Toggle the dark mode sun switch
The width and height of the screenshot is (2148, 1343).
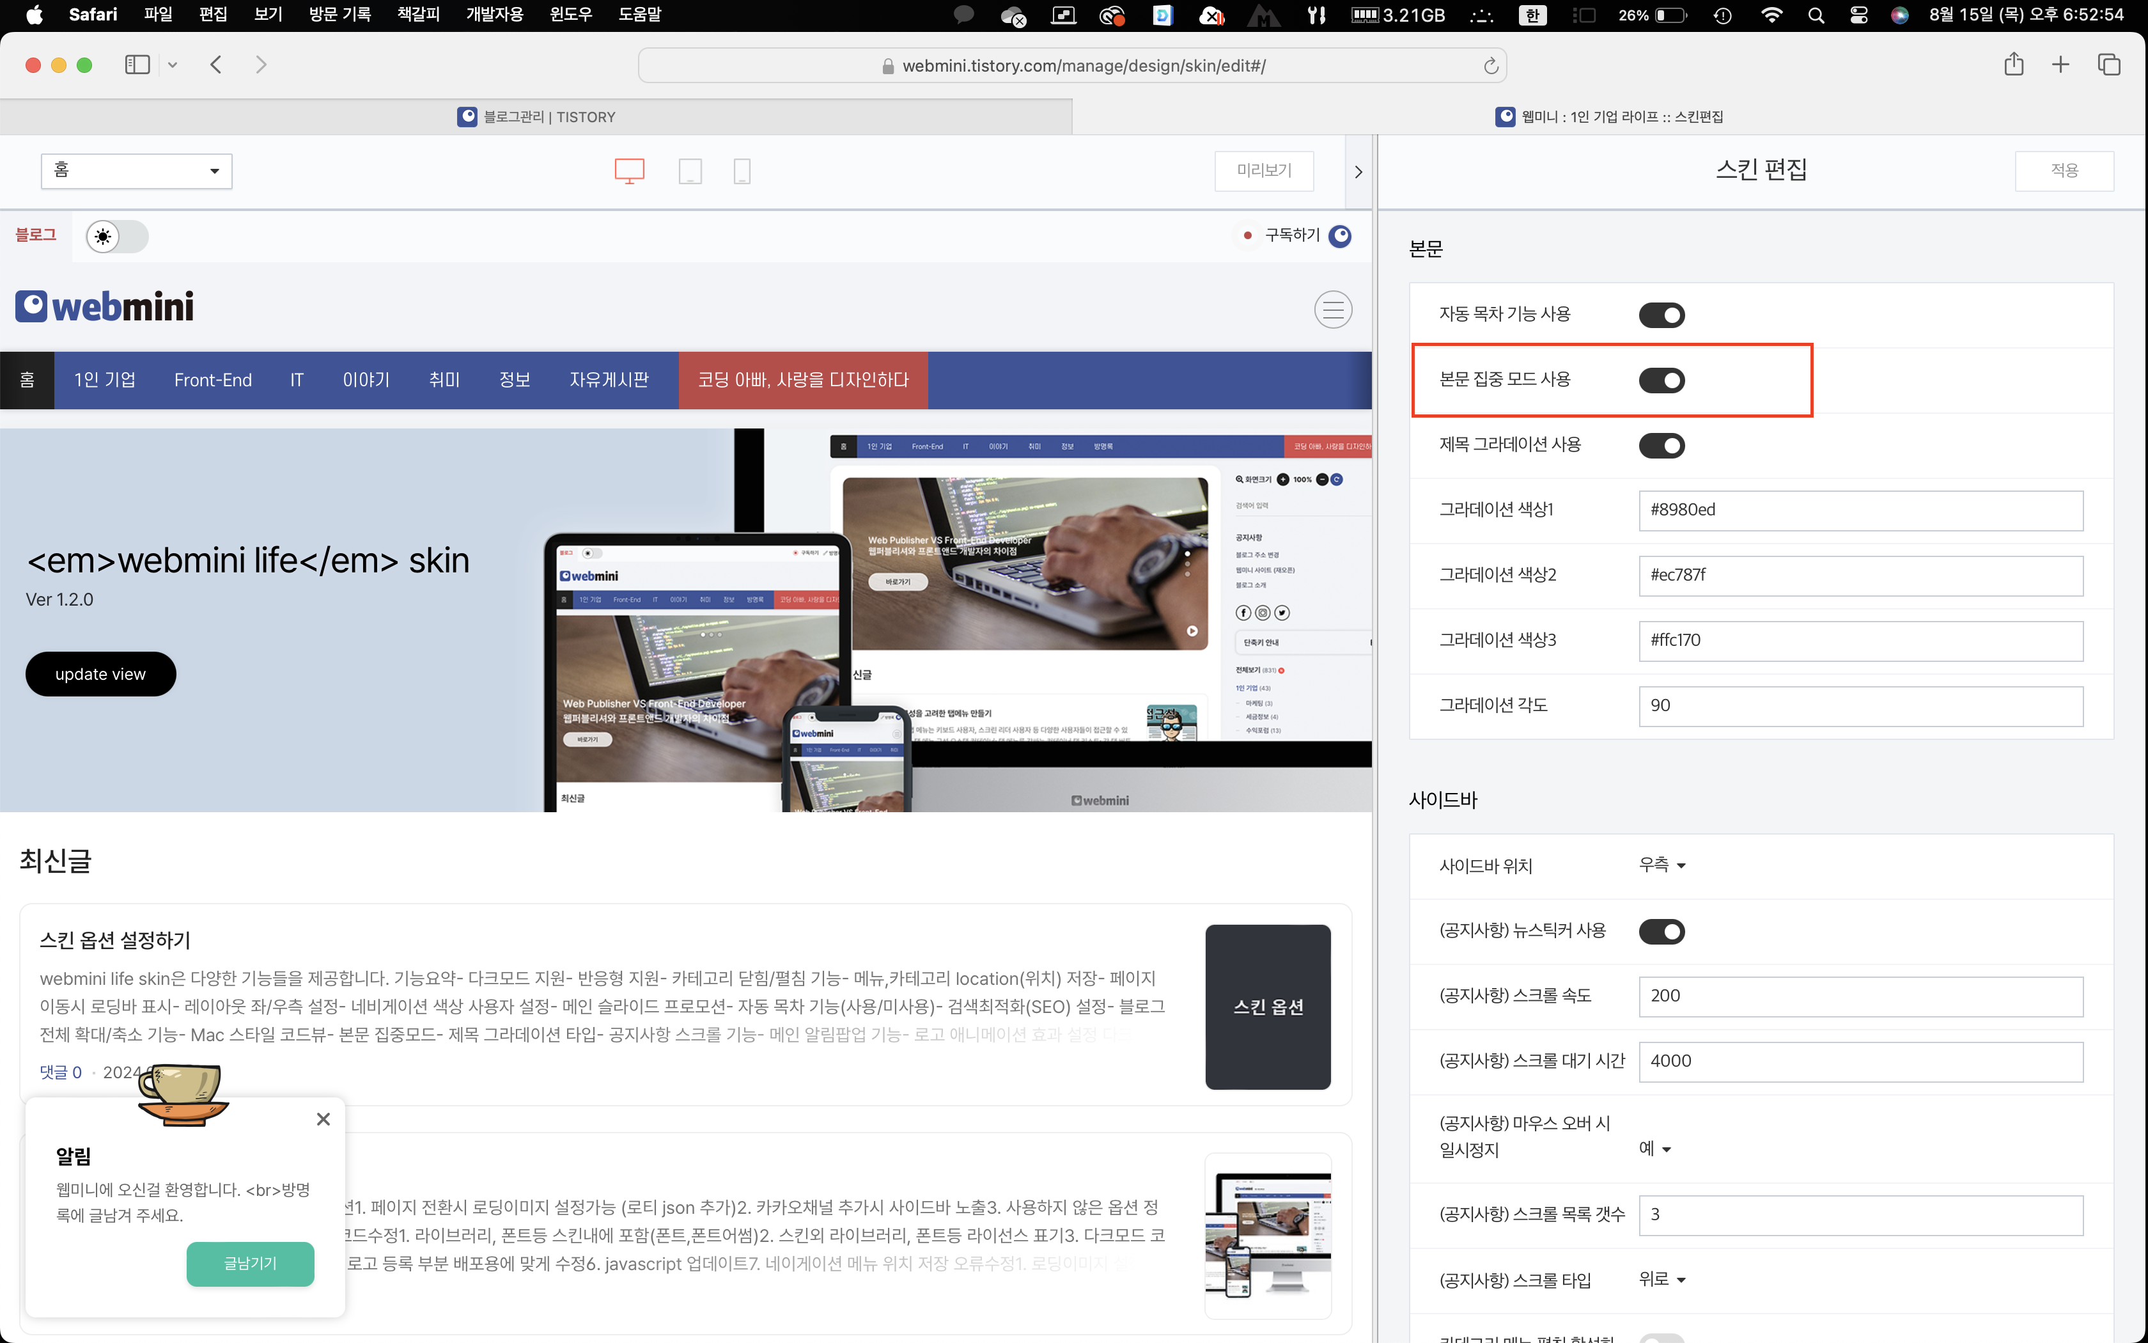(117, 237)
